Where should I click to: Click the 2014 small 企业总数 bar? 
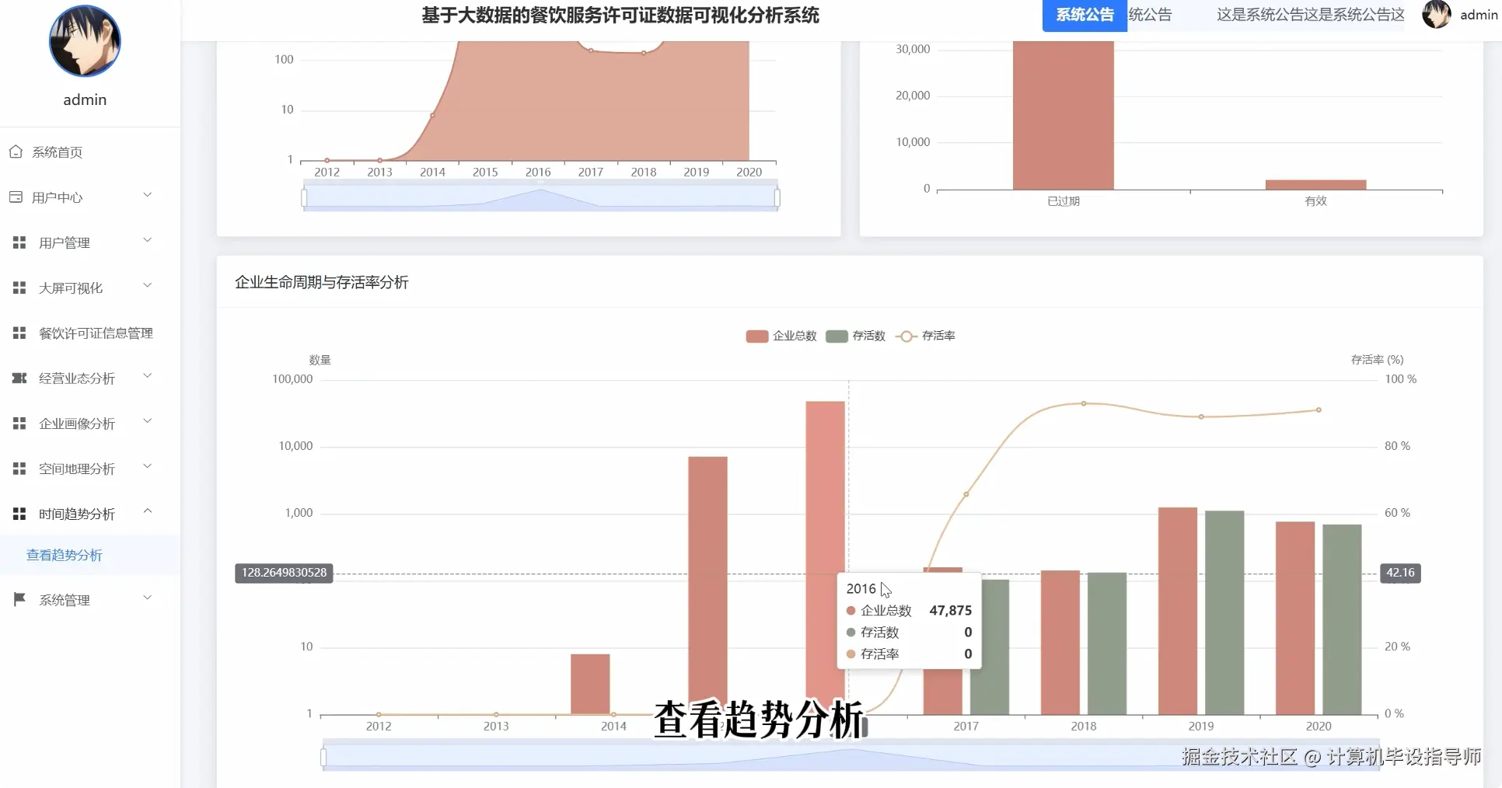(590, 684)
